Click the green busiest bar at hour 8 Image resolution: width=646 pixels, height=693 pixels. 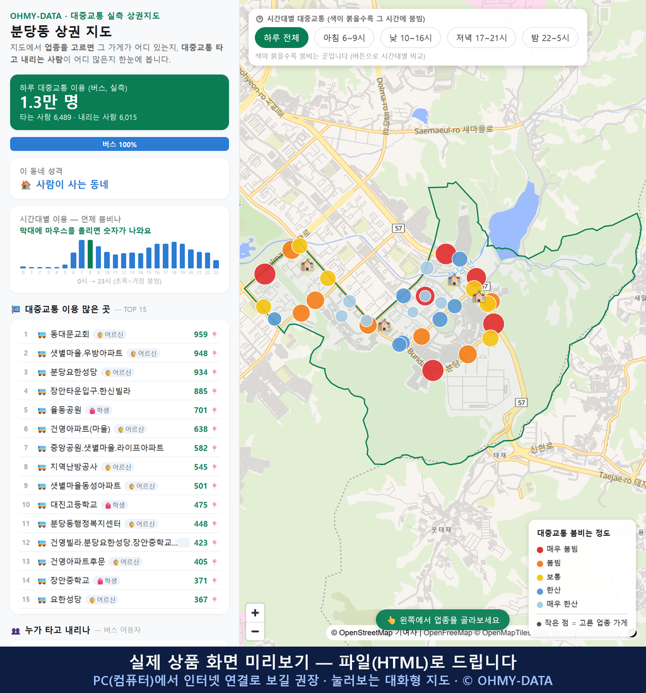tap(90, 254)
